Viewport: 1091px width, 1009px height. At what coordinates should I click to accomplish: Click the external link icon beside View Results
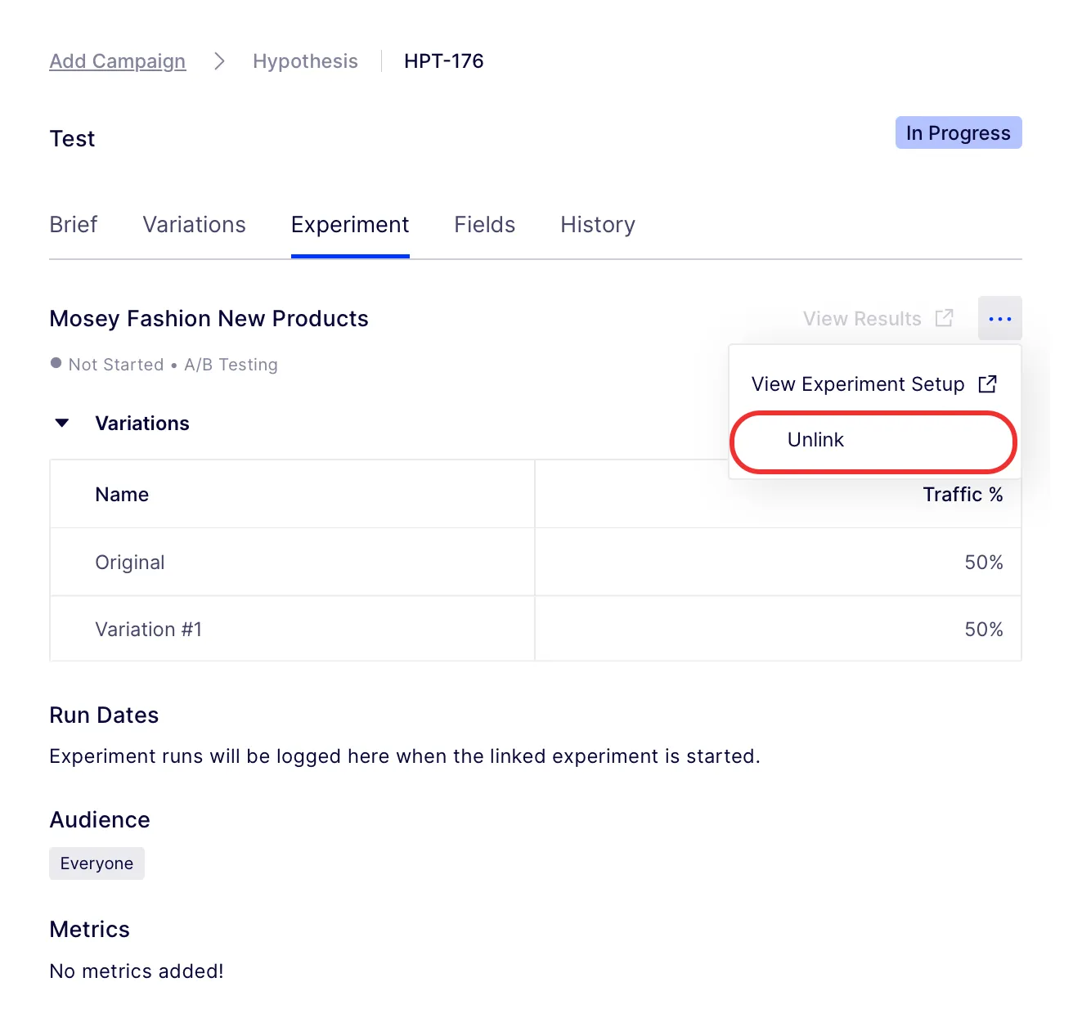[945, 318]
